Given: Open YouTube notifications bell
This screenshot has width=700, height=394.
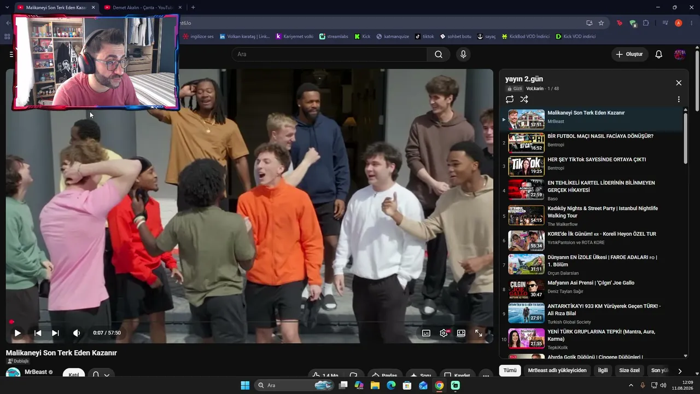Looking at the screenshot, I should click(659, 54).
